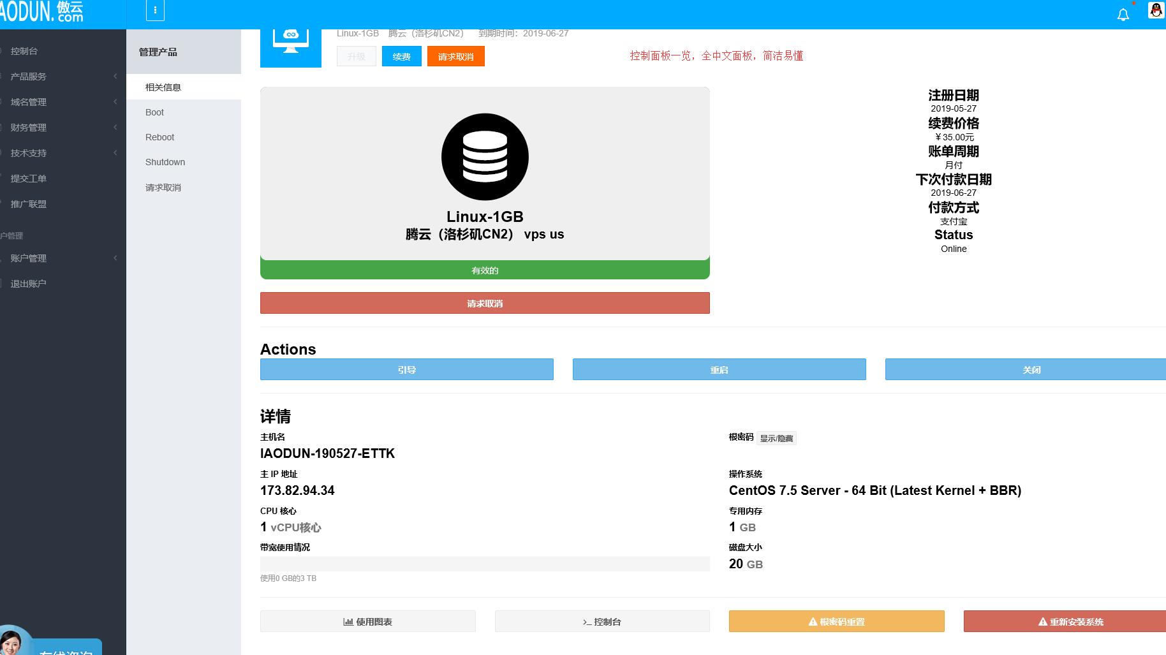1166x655 pixels.
Task: Click the bandwidth usage progress bar
Action: 485,564
